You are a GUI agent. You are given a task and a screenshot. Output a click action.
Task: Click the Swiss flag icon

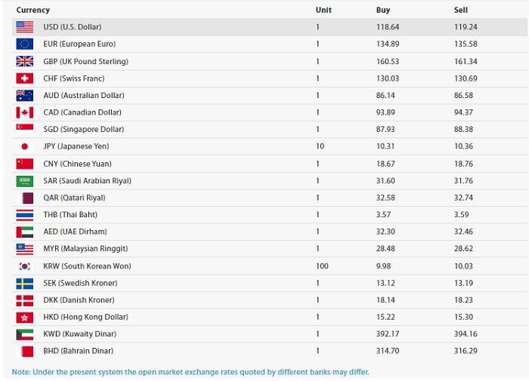click(x=24, y=78)
